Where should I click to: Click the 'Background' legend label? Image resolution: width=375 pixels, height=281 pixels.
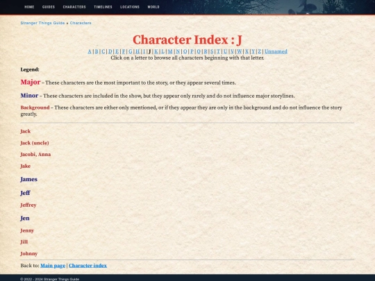point(35,108)
